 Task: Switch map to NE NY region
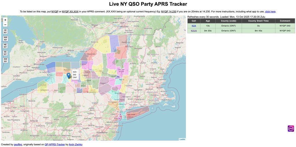5,46
